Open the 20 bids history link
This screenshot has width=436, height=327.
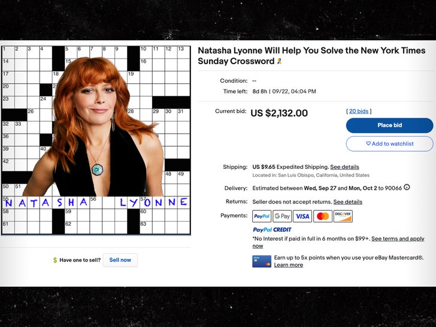pos(359,111)
